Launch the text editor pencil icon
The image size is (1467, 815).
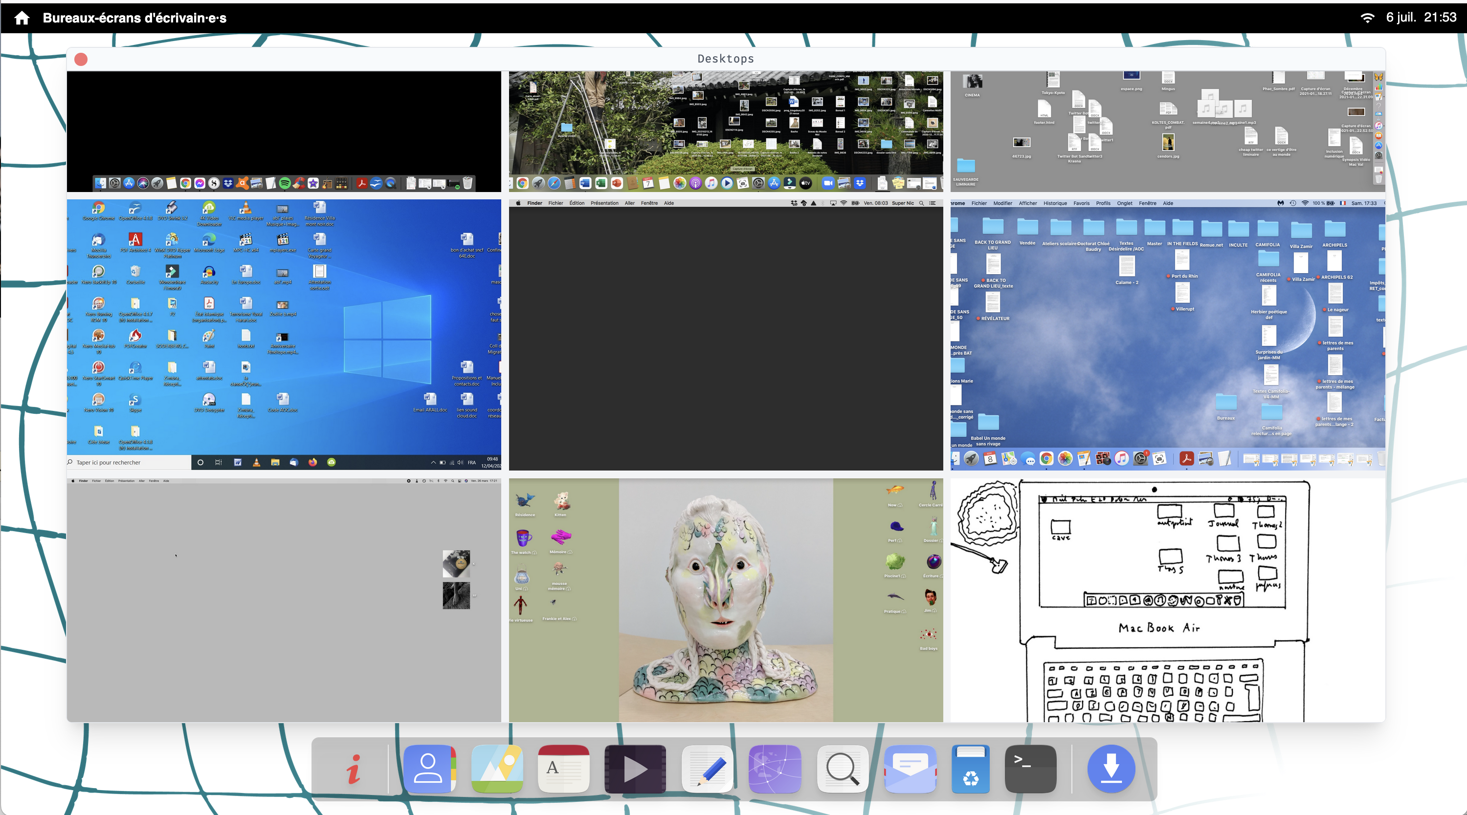tap(707, 769)
